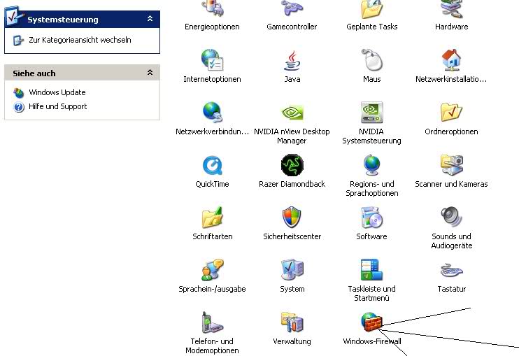Open Taskleiste und Startmenü icon

pos(371,270)
